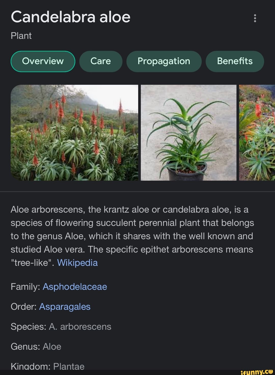View the potted aloe plant image

point(188,133)
